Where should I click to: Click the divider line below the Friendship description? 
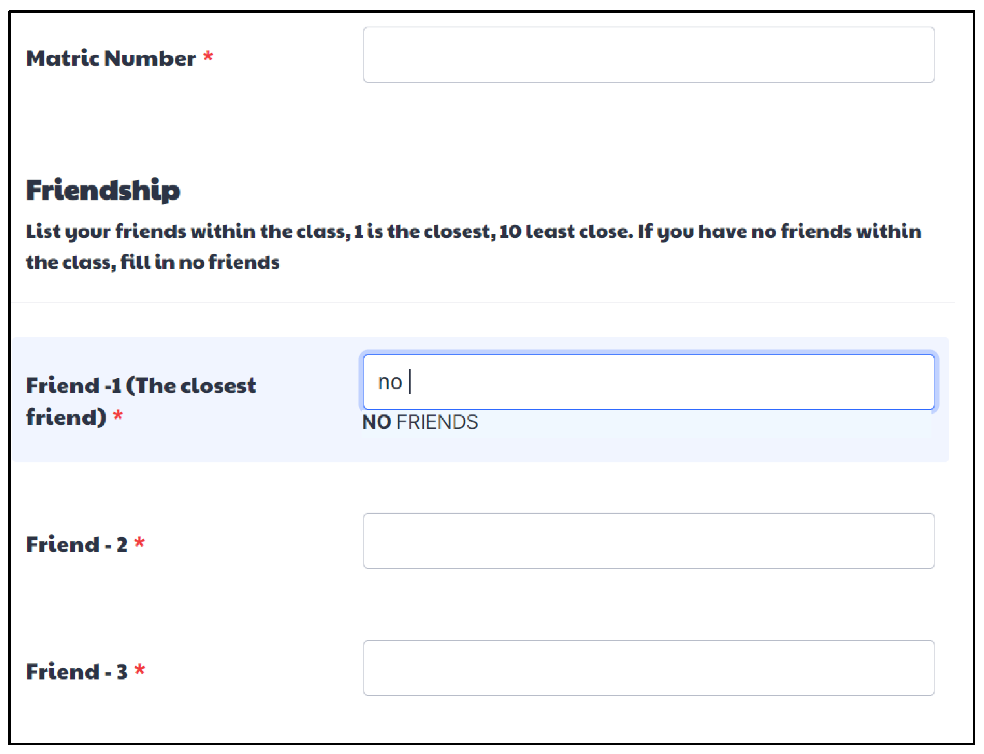tap(483, 303)
